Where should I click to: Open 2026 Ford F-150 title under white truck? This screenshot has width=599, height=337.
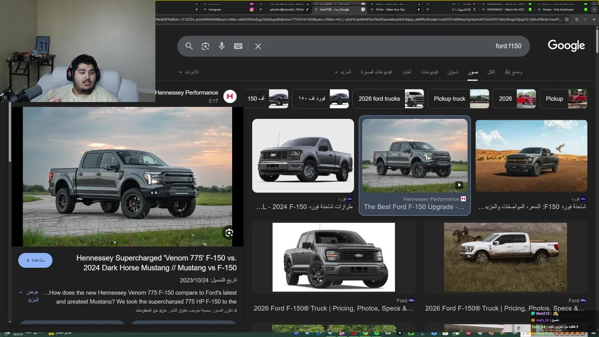pyautogui.click(x=505, y=308)
